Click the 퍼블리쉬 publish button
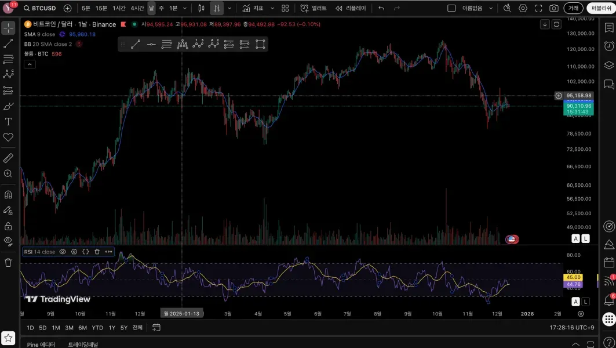Viewport: 616px width, 348px height. tap(601, 8)
